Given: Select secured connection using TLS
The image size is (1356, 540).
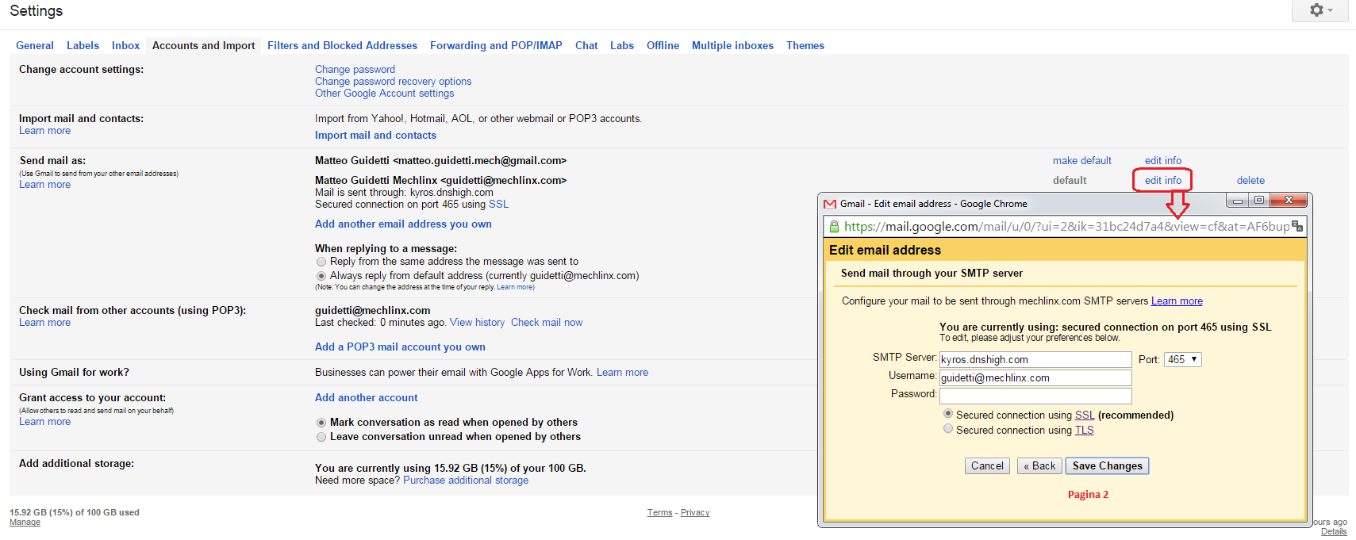Looking at the screenshot, I should click(x=948, y=429).
